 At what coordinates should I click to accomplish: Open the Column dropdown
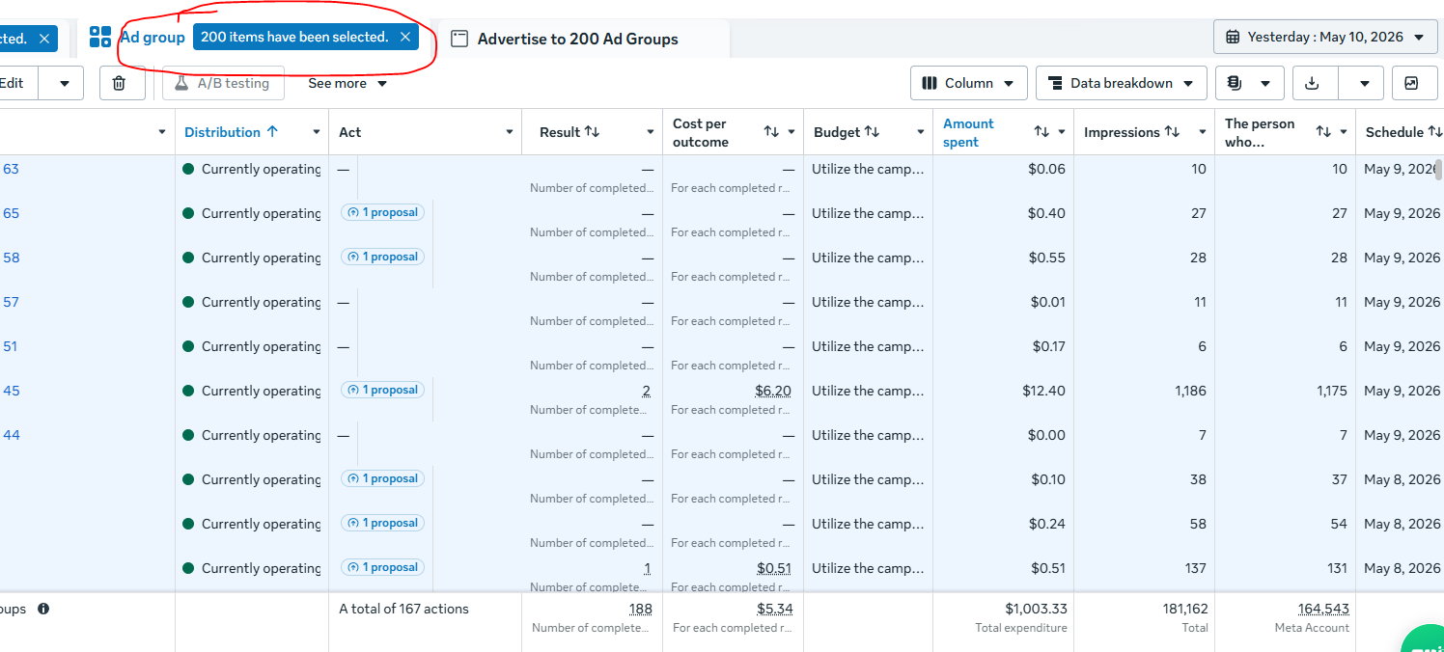[x=968, y=83]
